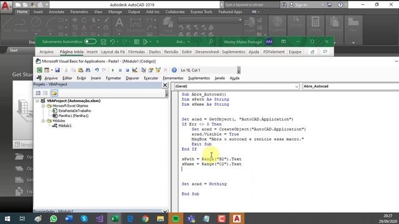The image size is (399, 224).
Task: Switch to AutoCAD via taskbar icon
Action: click(237, 218)
